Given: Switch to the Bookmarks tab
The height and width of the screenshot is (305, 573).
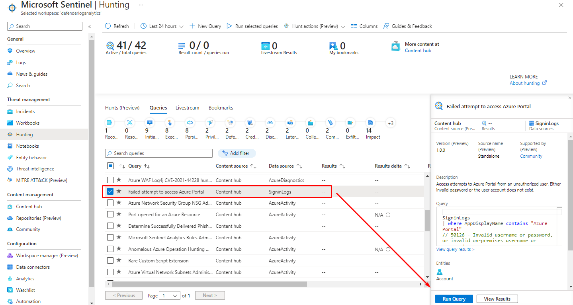Looking at the screenshot, I should click(x=221, y=108).
